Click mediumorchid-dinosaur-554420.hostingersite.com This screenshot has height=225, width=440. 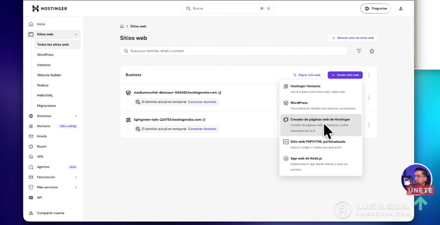tap(175, 93)
